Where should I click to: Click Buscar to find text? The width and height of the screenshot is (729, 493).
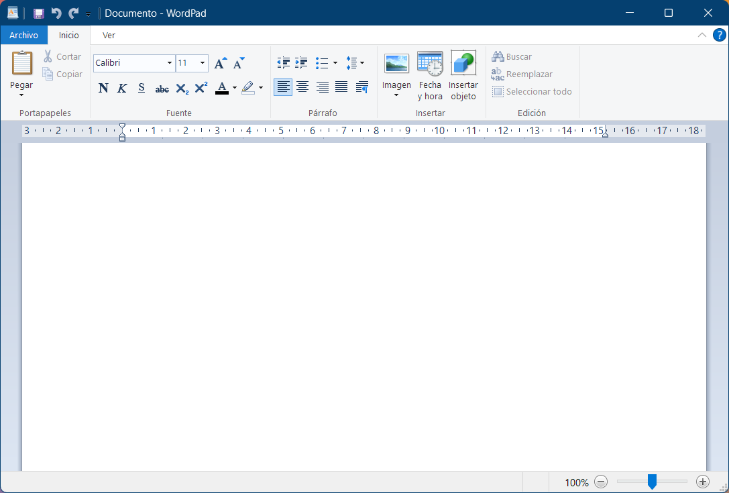pyautogui.click(x=512, y=57)
